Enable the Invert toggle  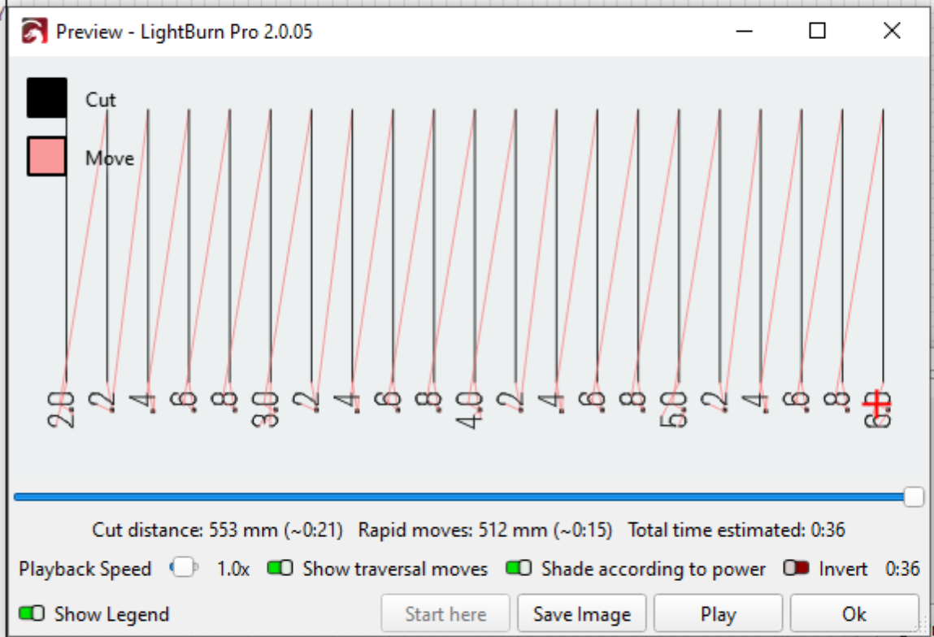[796, 569]
